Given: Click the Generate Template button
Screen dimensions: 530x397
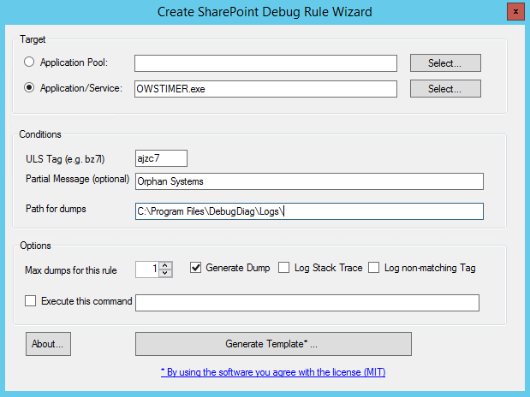Looking at the screenshot, I should tap(273, 343).
